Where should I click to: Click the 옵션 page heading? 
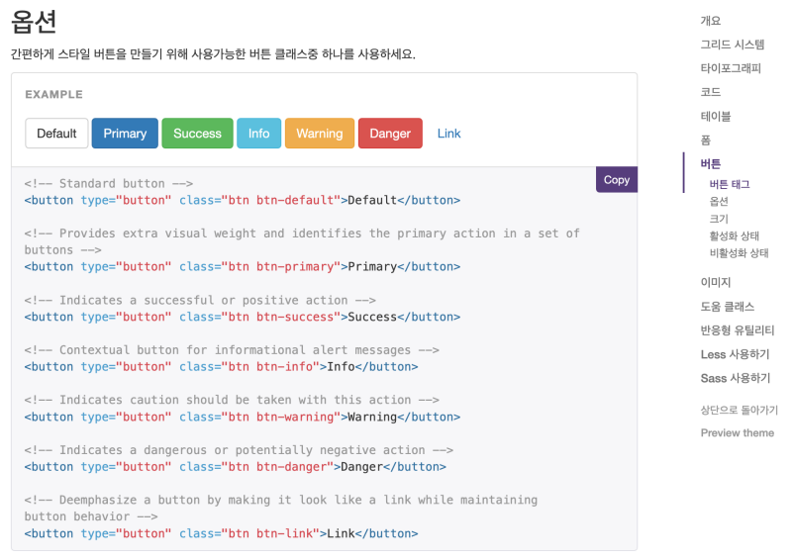point(34,22)
